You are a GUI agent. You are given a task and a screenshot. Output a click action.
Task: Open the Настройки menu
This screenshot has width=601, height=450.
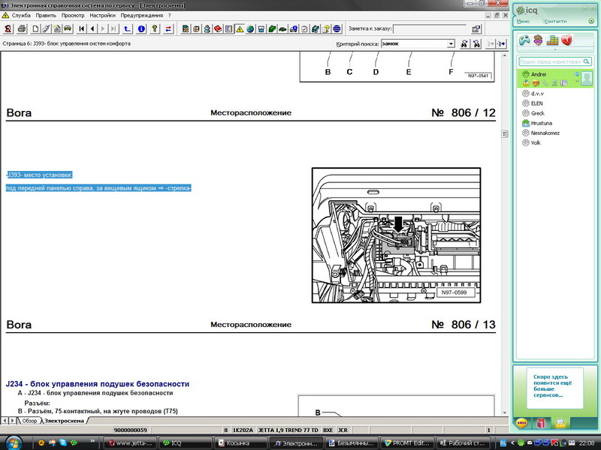[x=102, y=15]
